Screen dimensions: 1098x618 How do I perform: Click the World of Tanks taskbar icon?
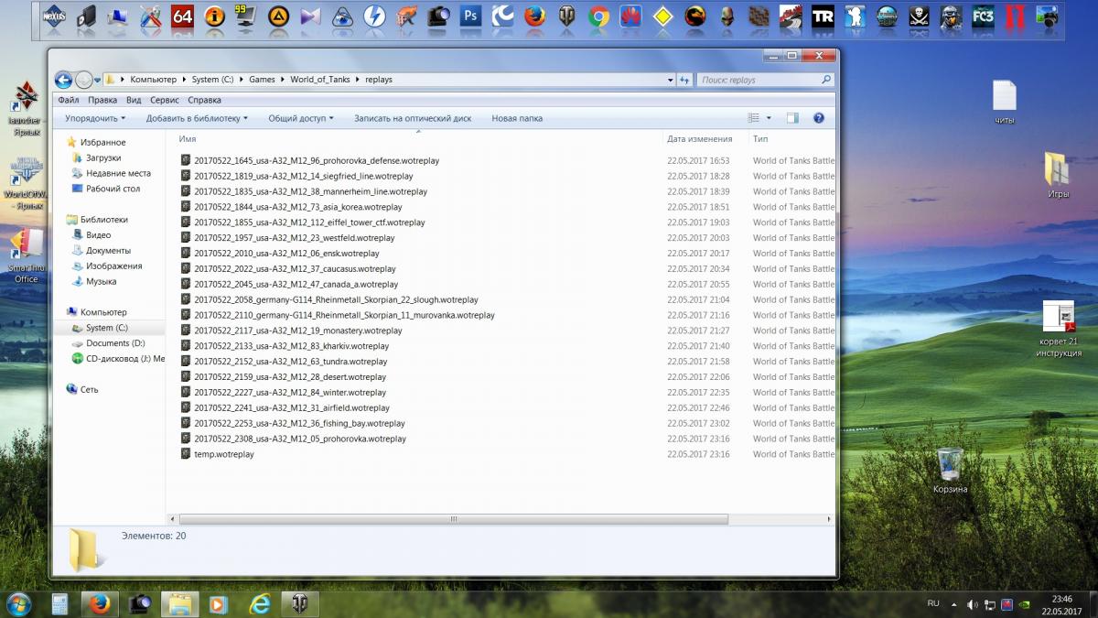click(299, 603)
